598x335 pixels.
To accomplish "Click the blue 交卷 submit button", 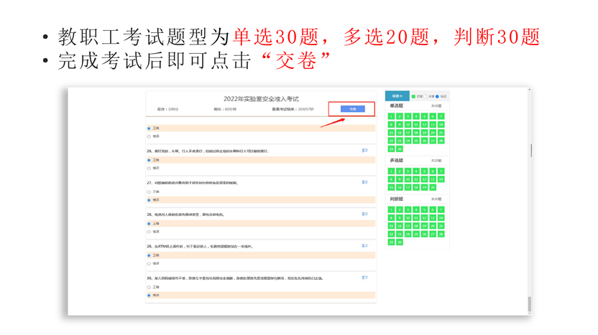I will click(352, 109).
